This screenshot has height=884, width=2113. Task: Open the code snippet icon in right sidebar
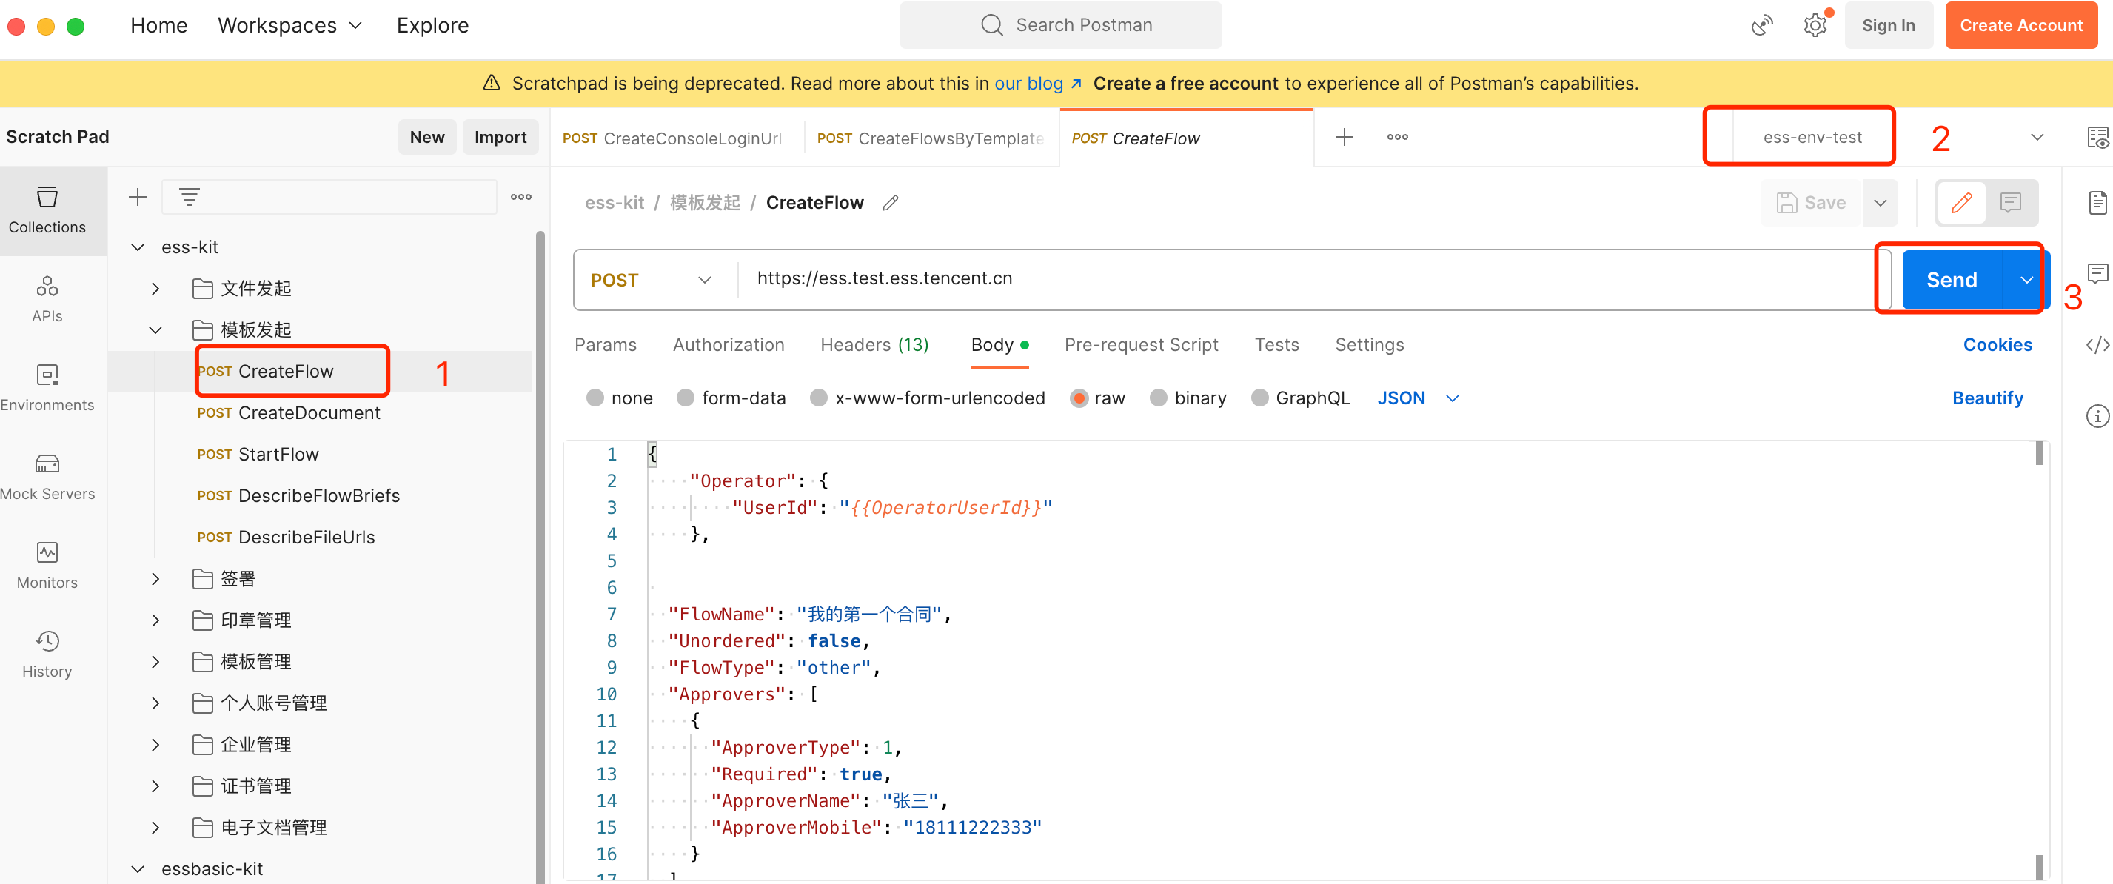[2097, 344]
